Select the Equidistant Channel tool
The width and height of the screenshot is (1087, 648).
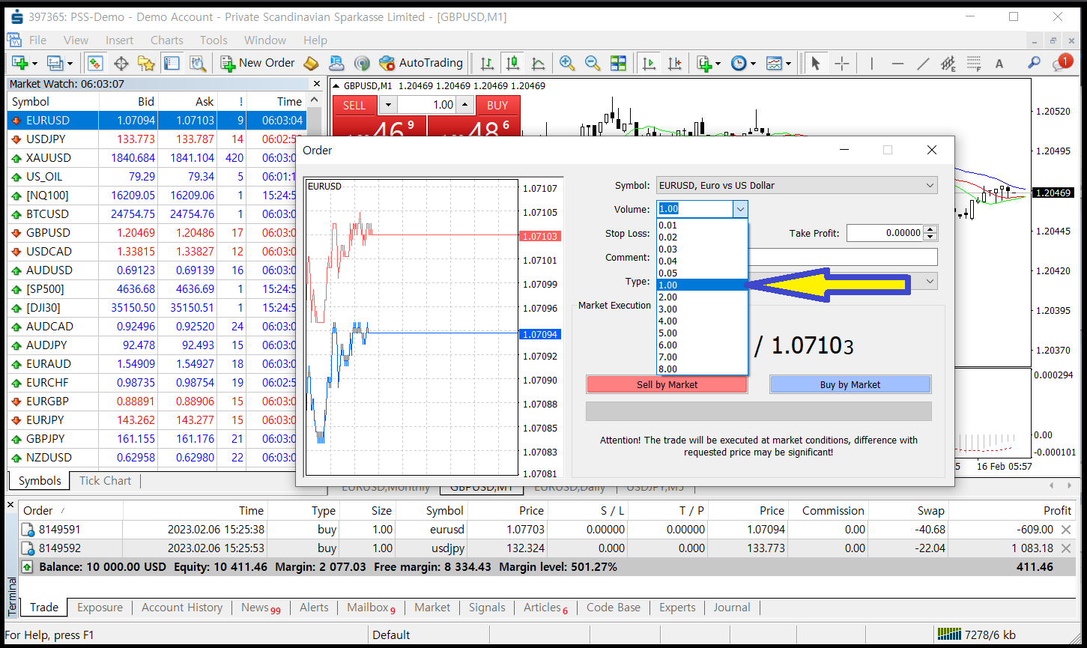point(949,64)
